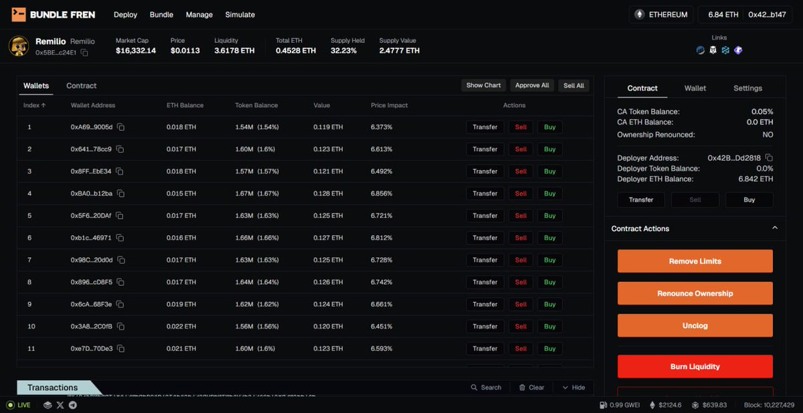Copy wallet address 0xe7D...70De3
The height and width of the screenshot is (413, 803).
pyautogui.click(x=121, y=348)
